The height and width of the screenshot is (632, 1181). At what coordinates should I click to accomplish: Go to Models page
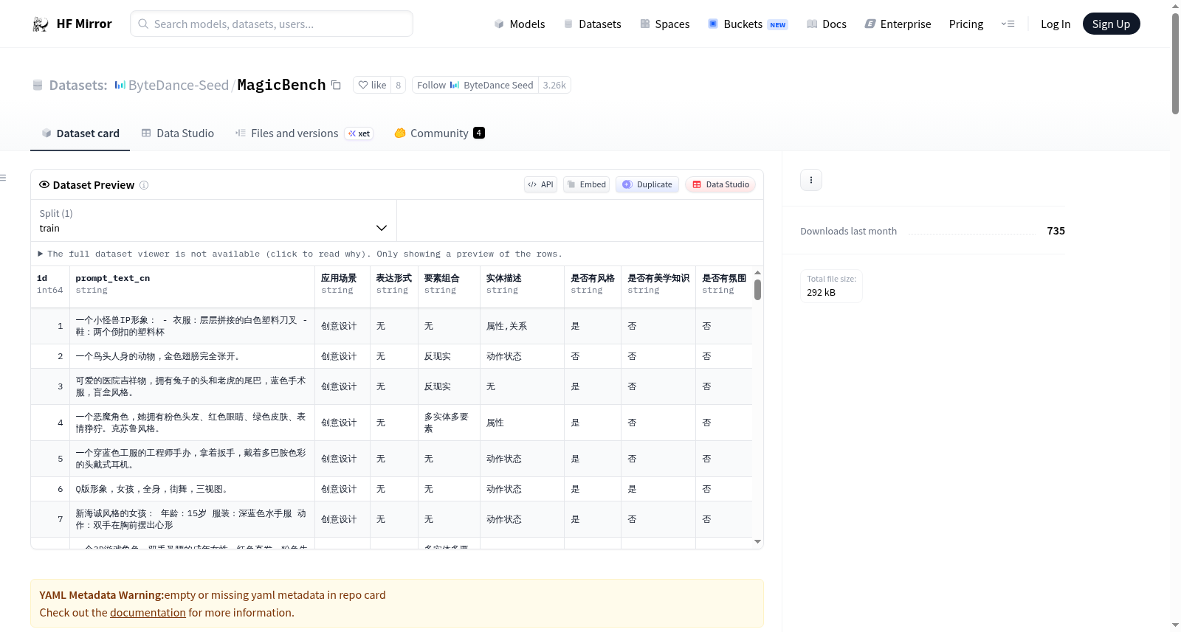(520, 24)
